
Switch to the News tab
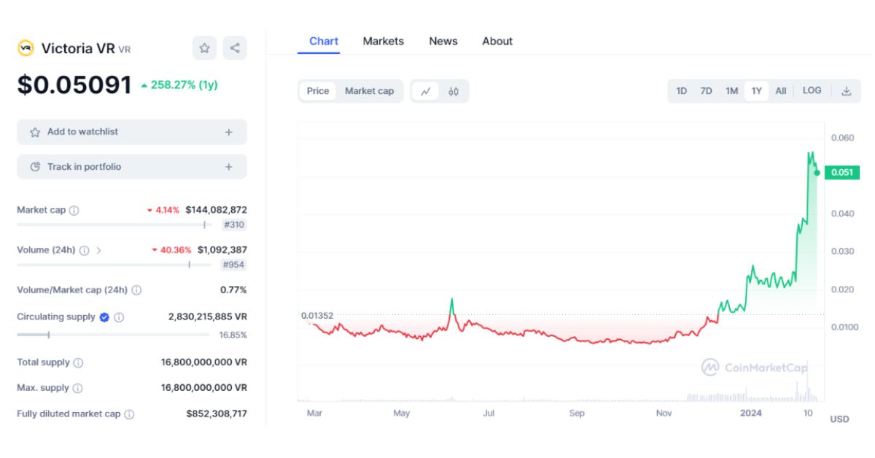(443, 42)
